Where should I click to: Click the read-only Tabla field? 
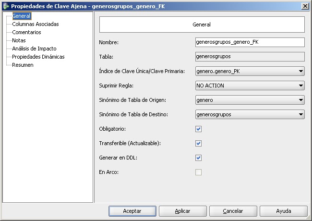tap(250, 57)
